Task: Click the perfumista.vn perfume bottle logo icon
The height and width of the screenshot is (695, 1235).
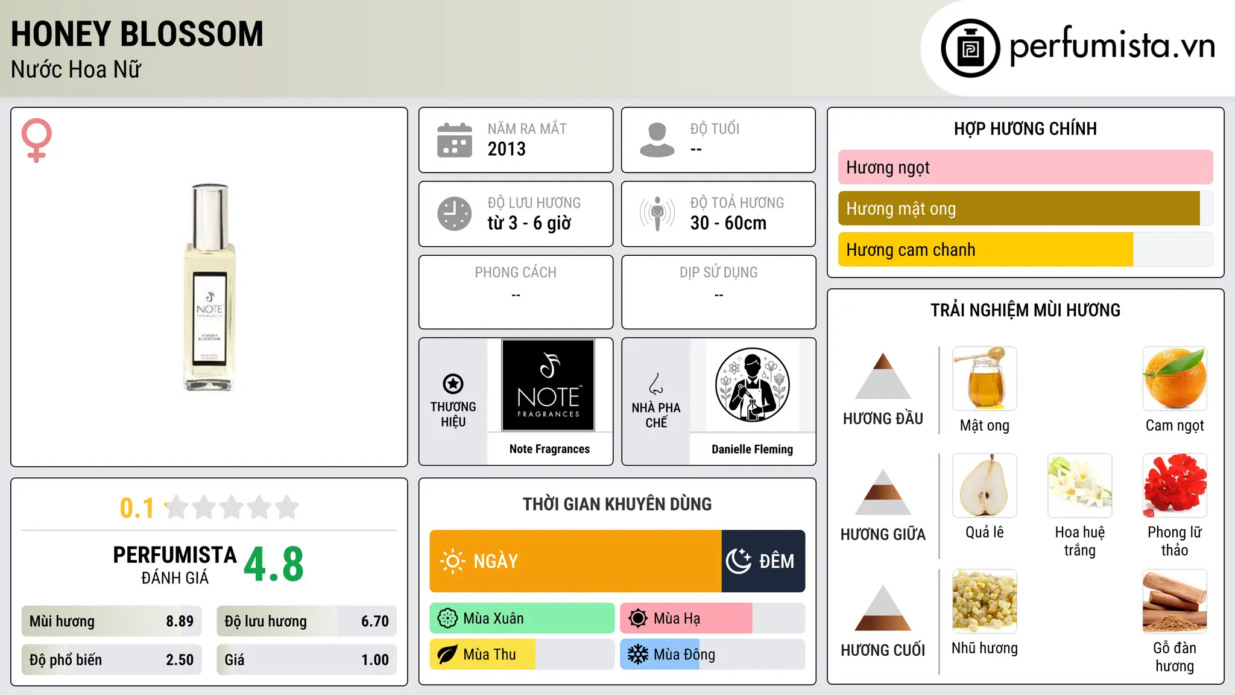Action: coord(970,48)
